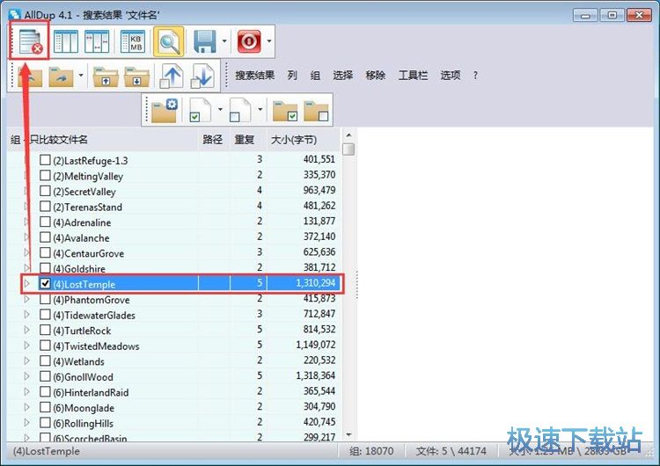Open the 搜索结果 menu
The height and width of the screenshot is (466, 660).
(254, 76)
